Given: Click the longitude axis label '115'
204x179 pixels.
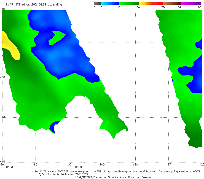Looking at the screenshot, I should pyautogui.click(x=169, y=164).
